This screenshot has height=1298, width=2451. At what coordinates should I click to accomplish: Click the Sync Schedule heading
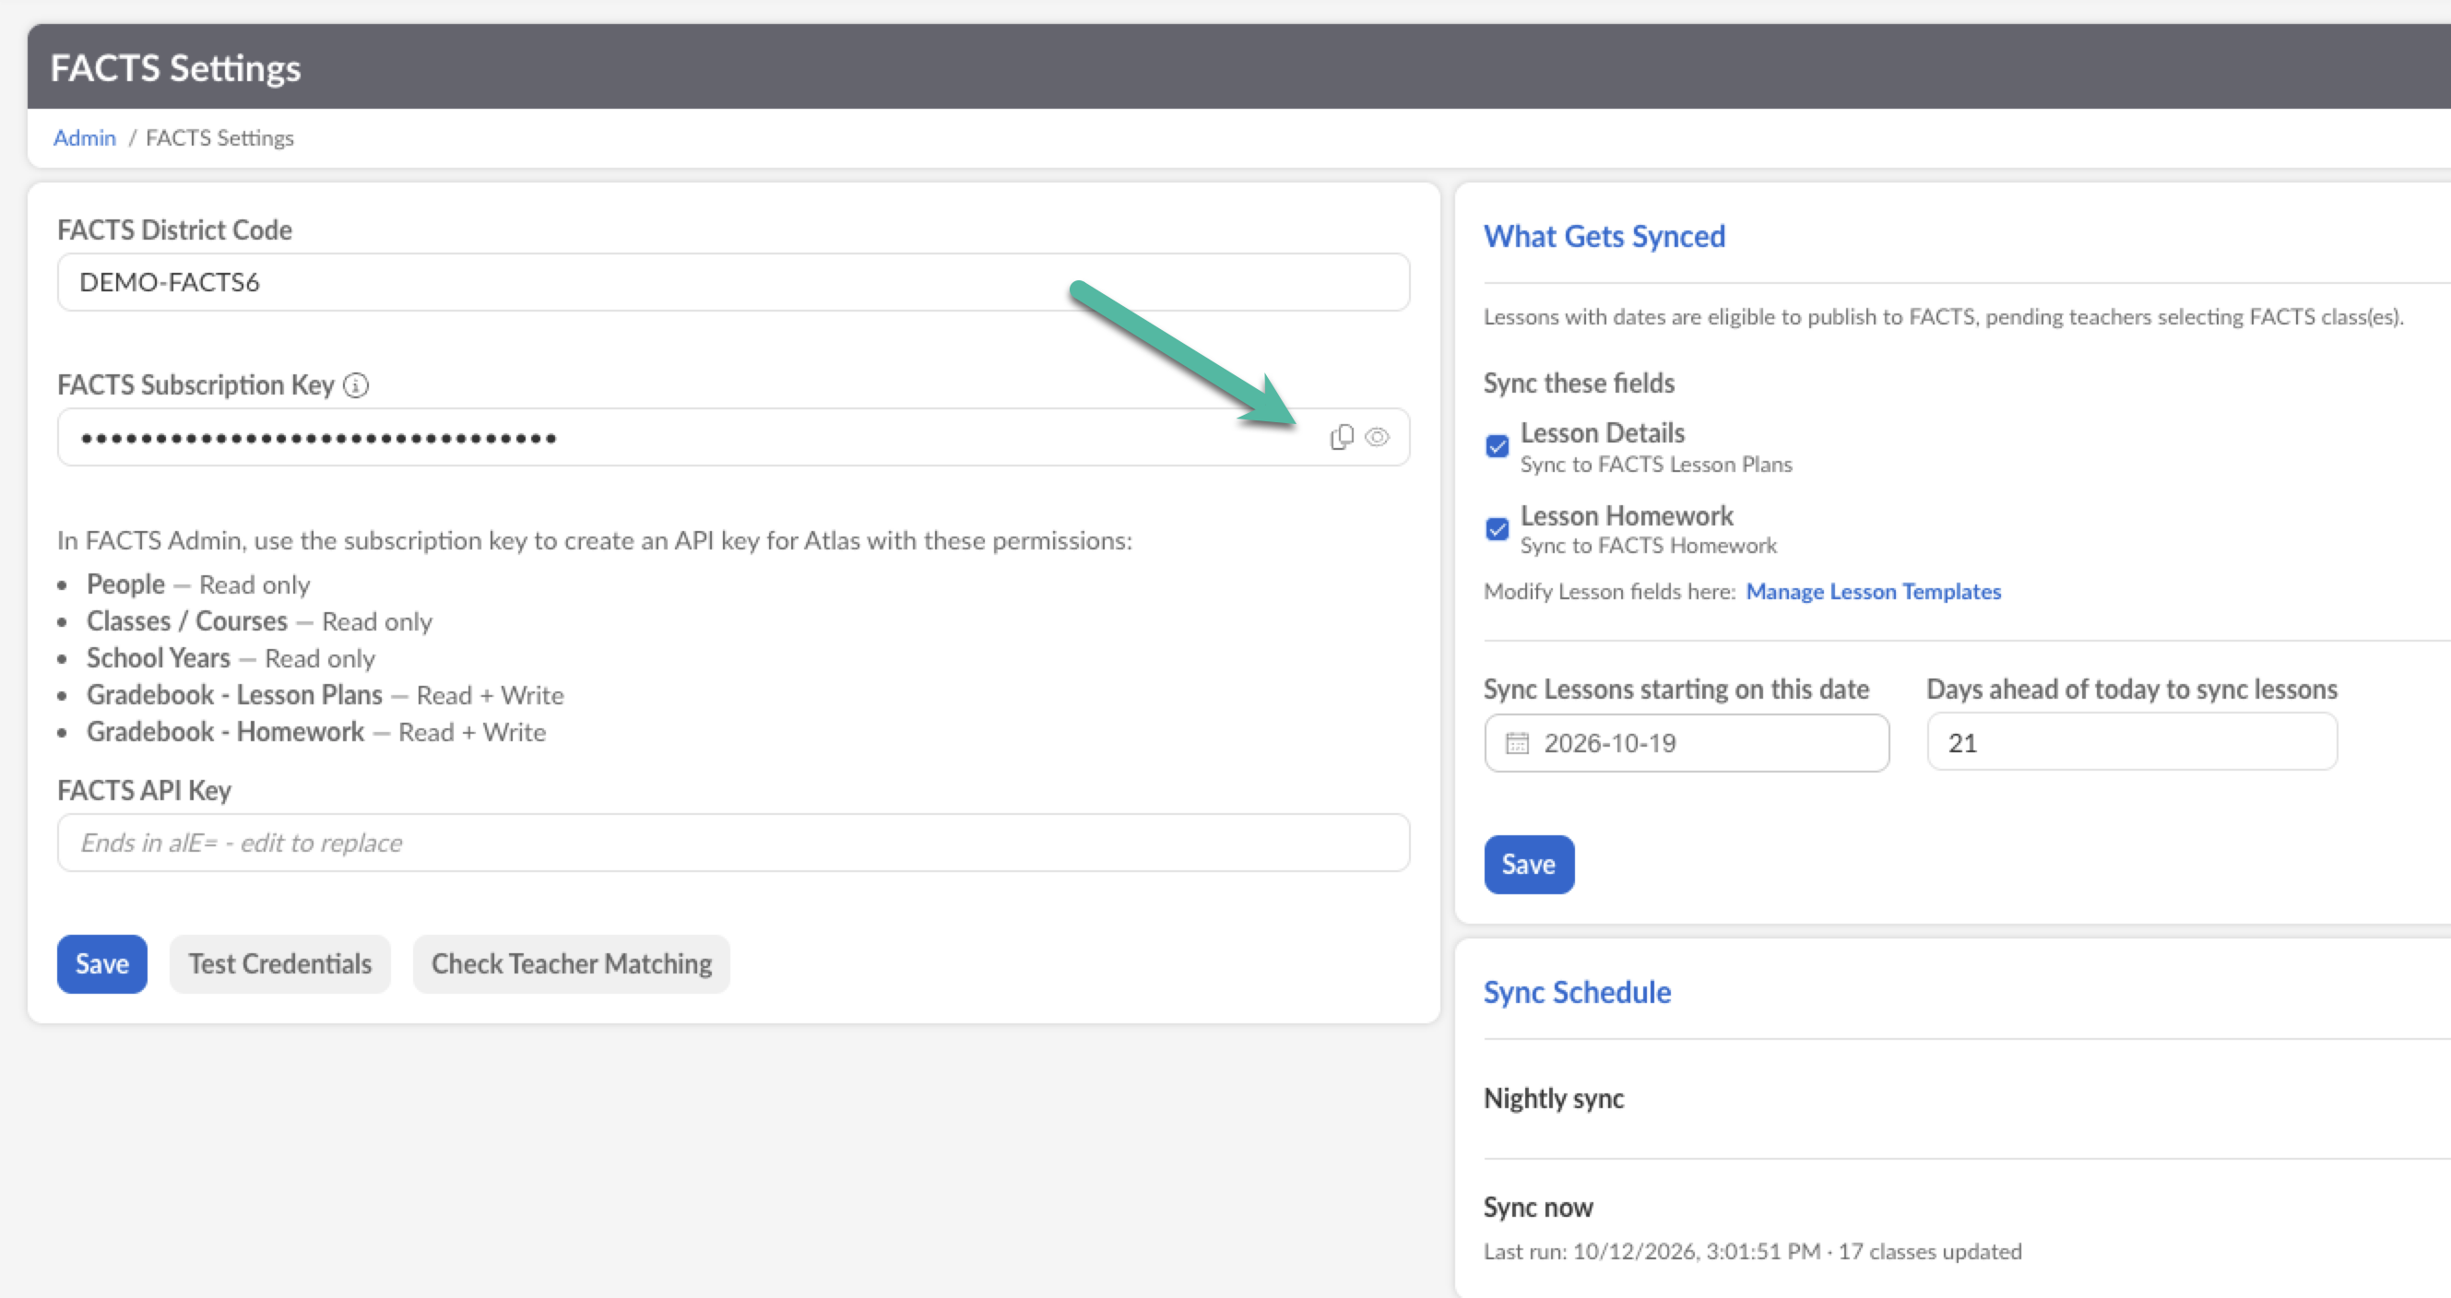(x=1578, y=992)
